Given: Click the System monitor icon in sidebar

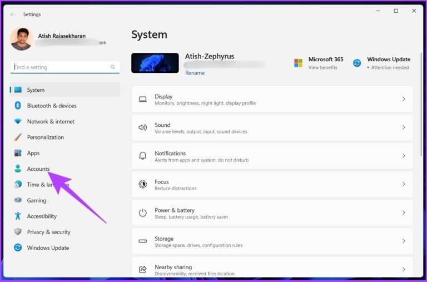Looking at the screenshot, I should [x=18, y=90].
